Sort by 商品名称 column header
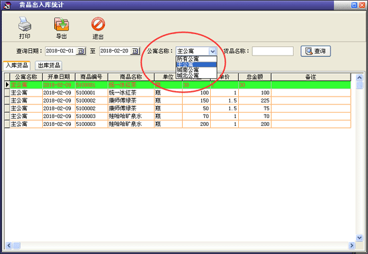This screenshot has width=368, height=254. click(131, 77)
